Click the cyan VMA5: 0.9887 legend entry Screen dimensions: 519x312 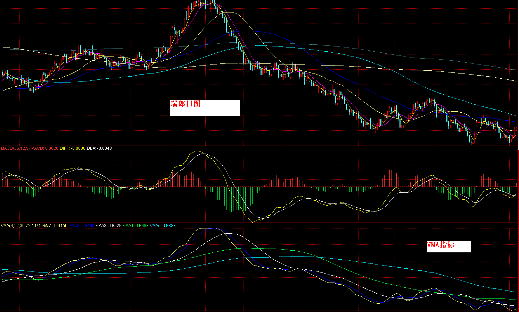coord(163,226)
